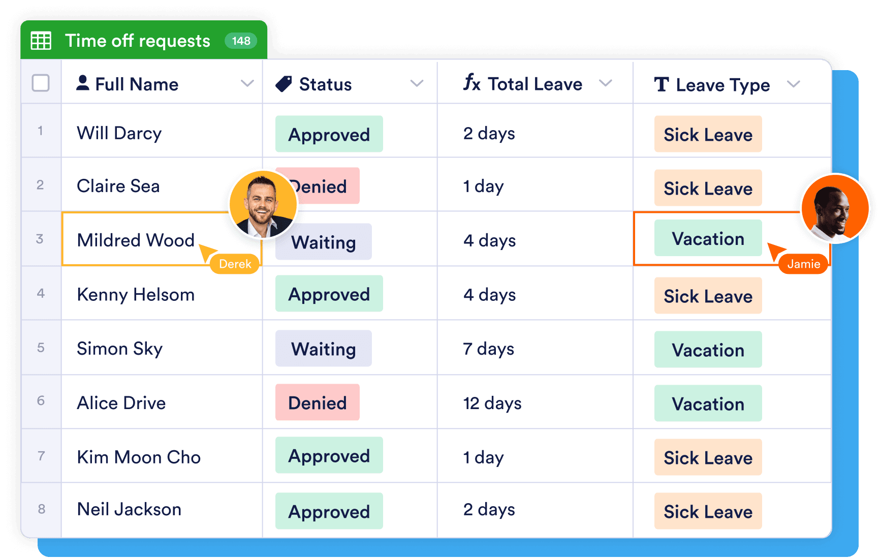Click Derek's profile photo avatar
This screenshot has width=881, height=559.
coord(263,204)
